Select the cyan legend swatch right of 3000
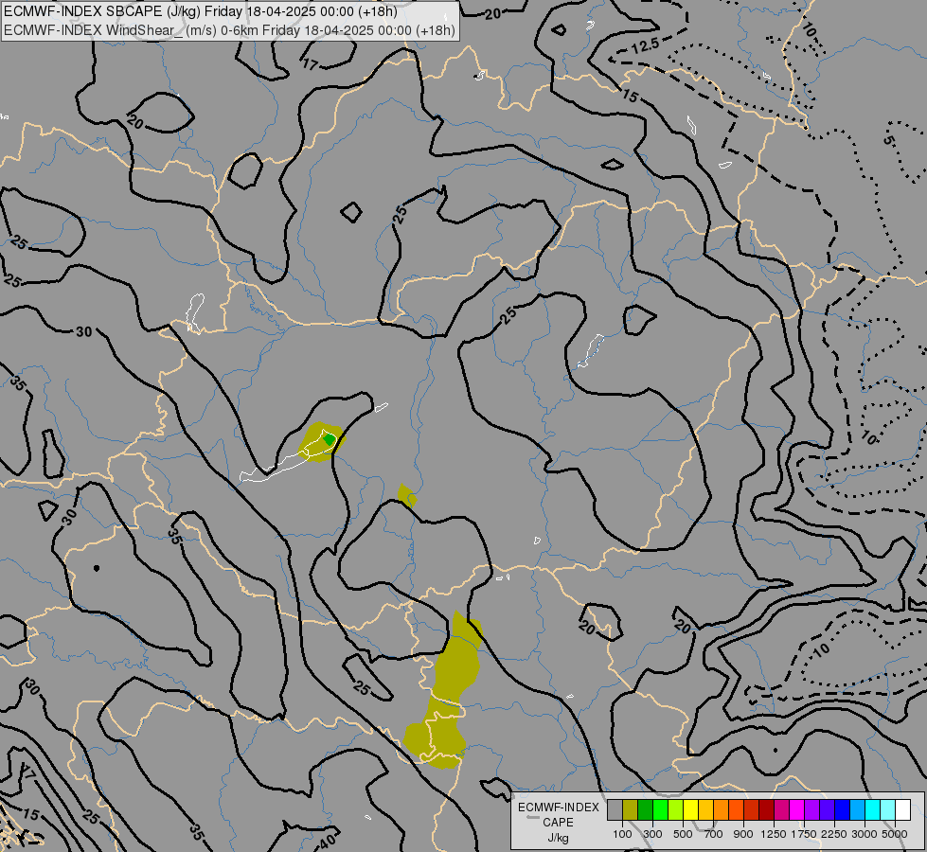 (872, 809)
